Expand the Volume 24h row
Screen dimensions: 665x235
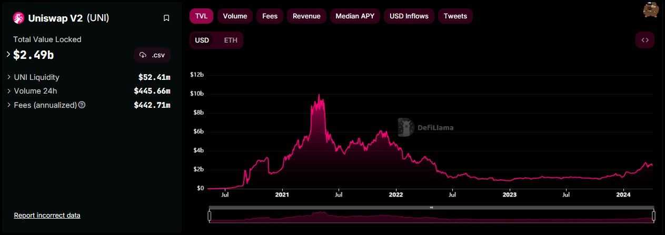(x=8, y=91)
